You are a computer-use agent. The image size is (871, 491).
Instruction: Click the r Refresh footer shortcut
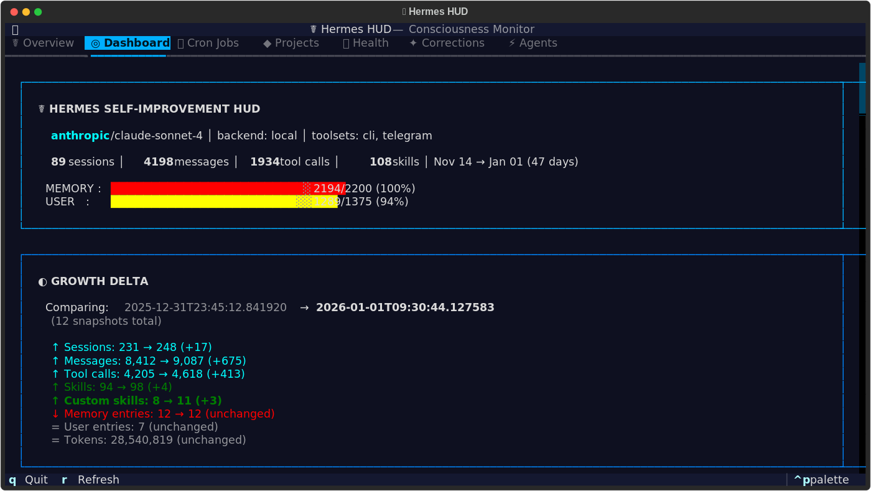(x=90, y=480)
